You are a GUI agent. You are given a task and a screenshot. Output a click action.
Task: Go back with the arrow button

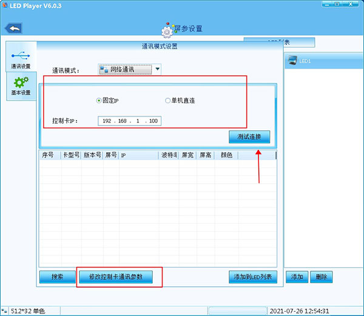pos(14,29)
